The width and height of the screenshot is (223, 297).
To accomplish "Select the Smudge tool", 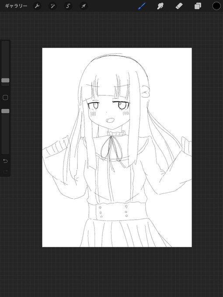I will pos(160,6).
